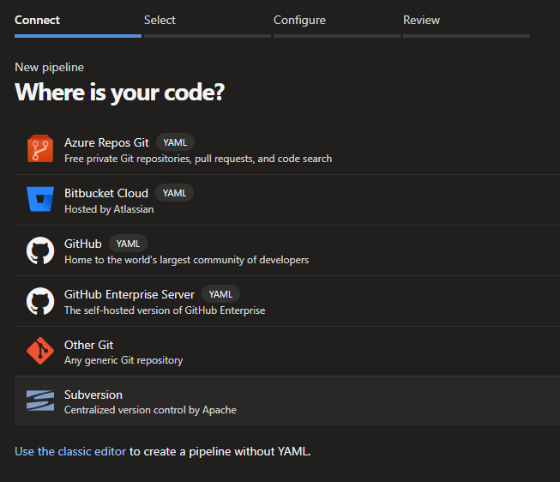Click the GitHub octocat icon
Screen dimensions: 560x482
click(x=40, y=250)
